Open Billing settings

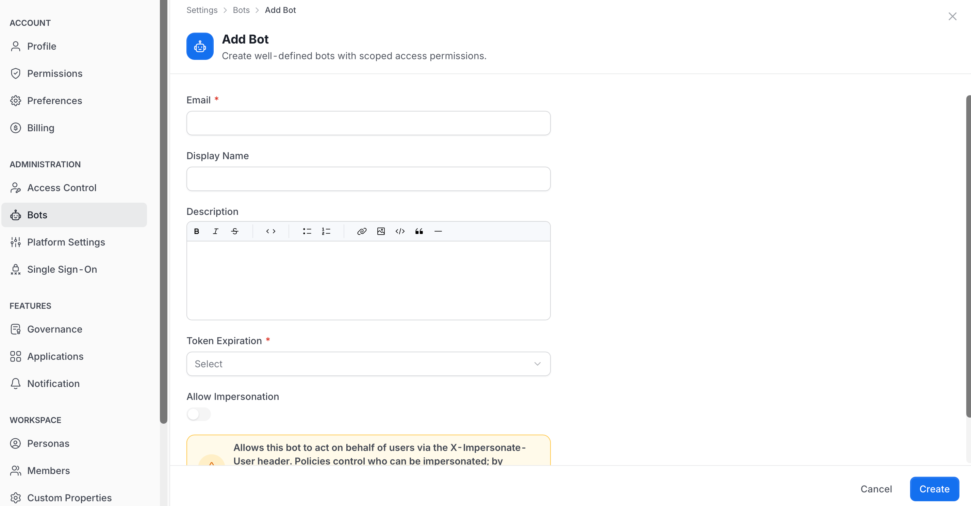click(74, 128)
